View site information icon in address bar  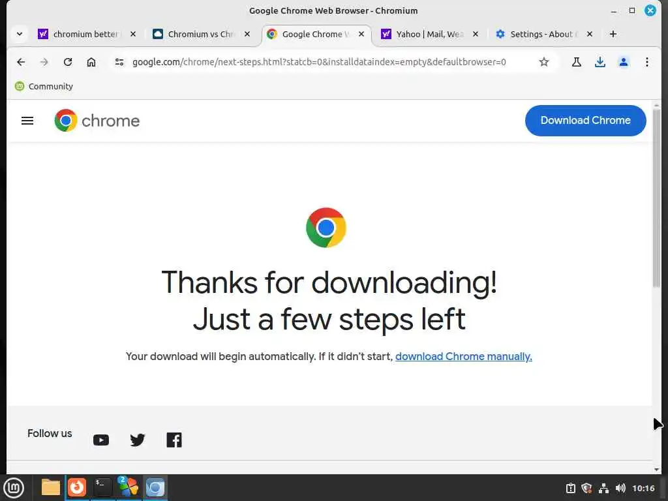pos(119,62)
